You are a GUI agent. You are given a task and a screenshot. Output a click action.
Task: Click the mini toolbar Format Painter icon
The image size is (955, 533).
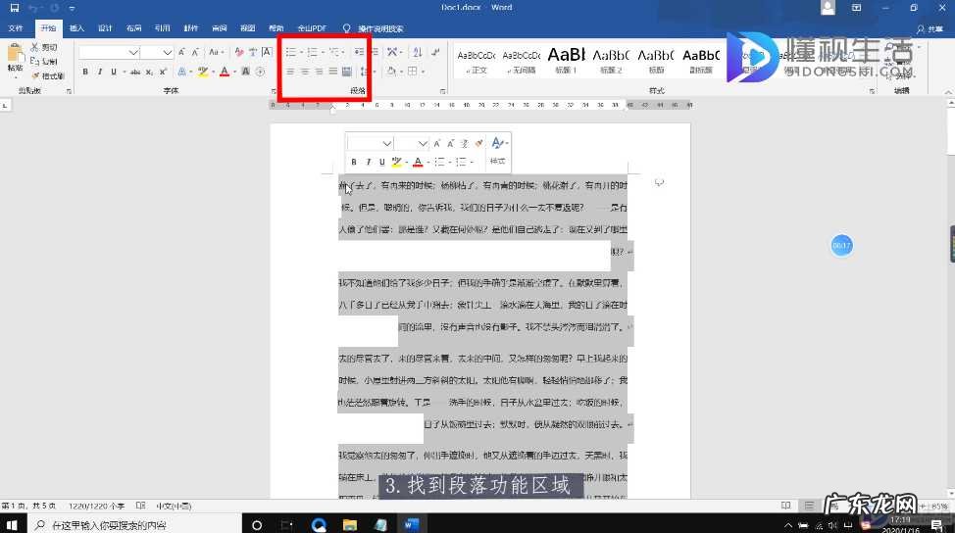tap(479, 144)
